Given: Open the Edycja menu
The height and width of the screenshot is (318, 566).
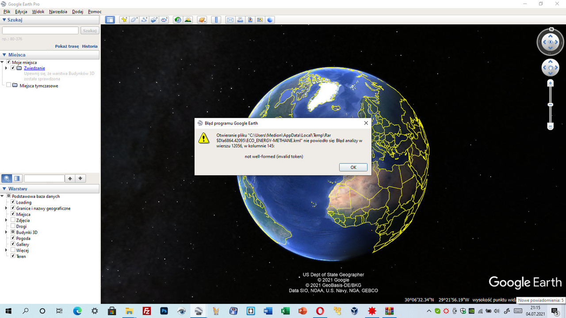Looking at the screenshot, I should [x=21, y=11].
